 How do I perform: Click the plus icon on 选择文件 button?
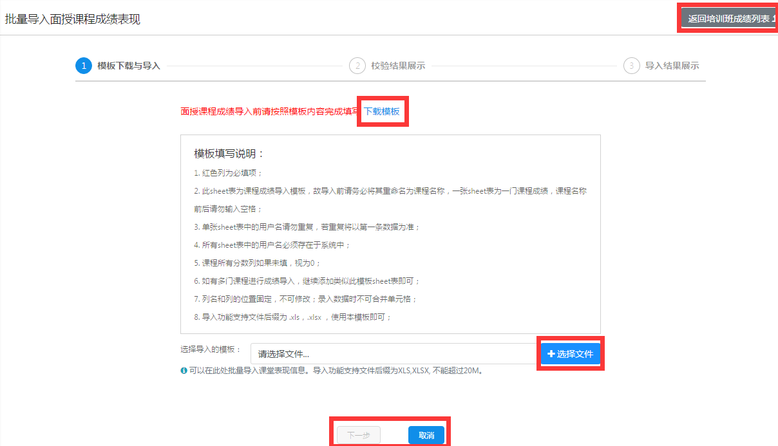551,354
